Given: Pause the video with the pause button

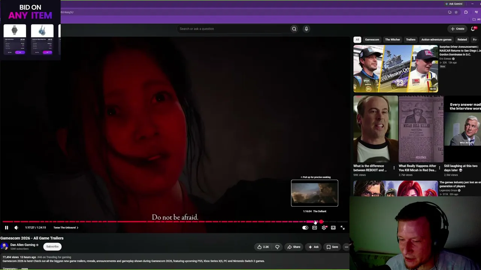Looking at the screenshot, I should pyautogui.click(x=6, y=228).
